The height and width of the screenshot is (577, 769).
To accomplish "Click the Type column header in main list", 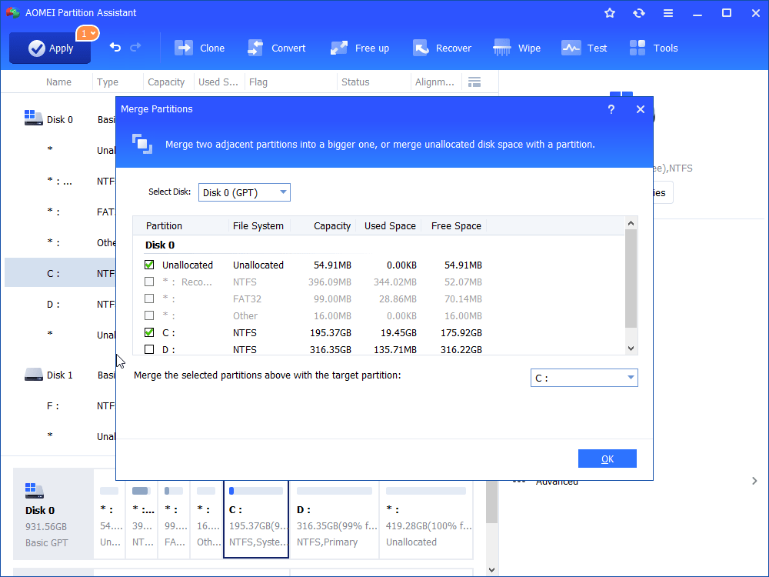I will click(x=108, y=82).
